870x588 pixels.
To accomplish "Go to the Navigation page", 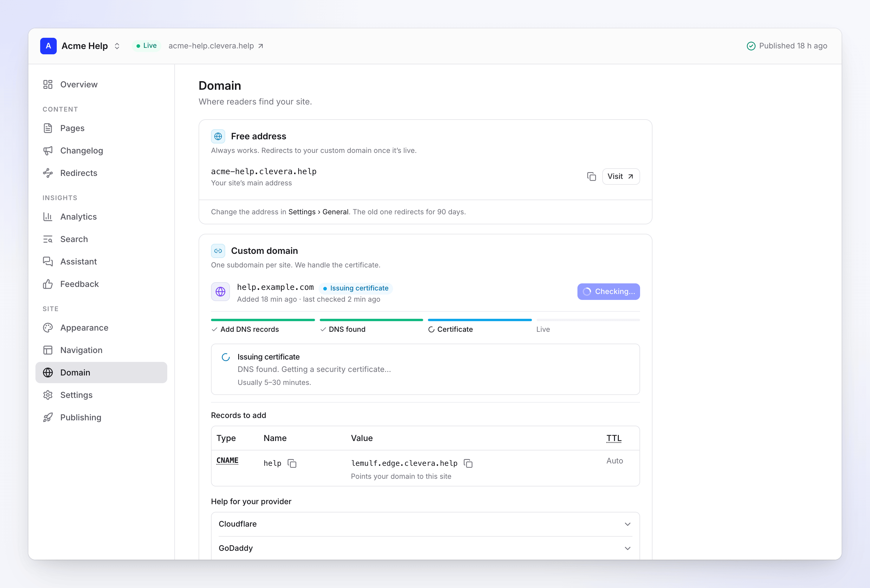I will point(101,350).
